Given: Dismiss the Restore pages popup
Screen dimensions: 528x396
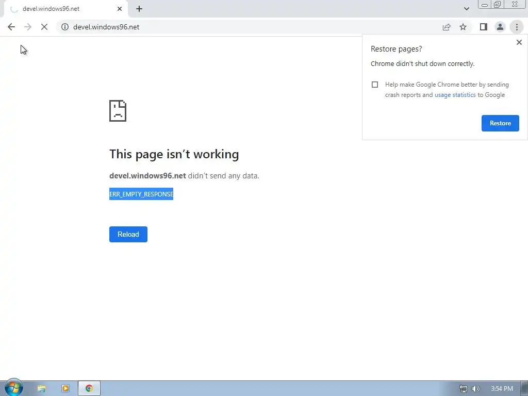Looking at the screenshot, I should point(519,42).
